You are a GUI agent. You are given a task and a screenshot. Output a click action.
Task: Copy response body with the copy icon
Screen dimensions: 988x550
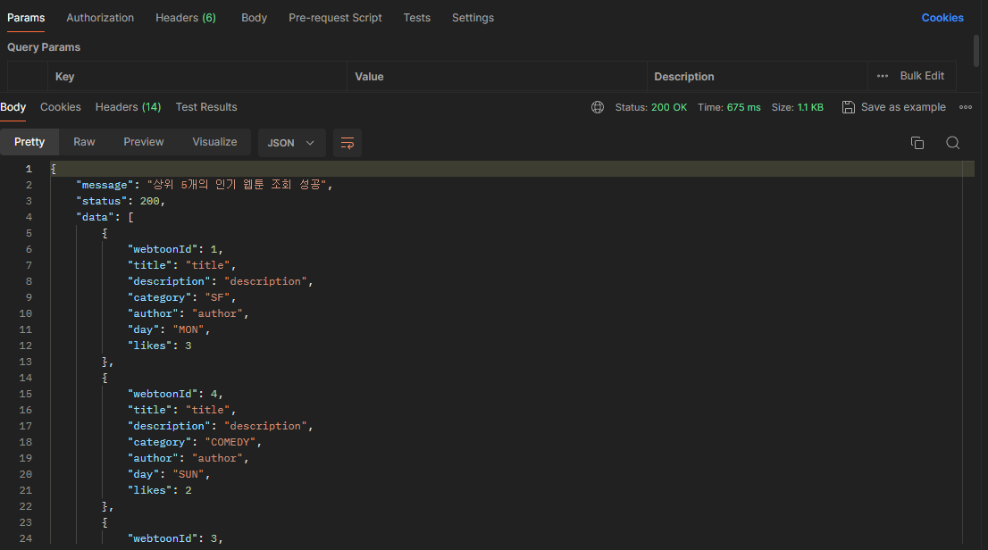(x=917, y=143)
